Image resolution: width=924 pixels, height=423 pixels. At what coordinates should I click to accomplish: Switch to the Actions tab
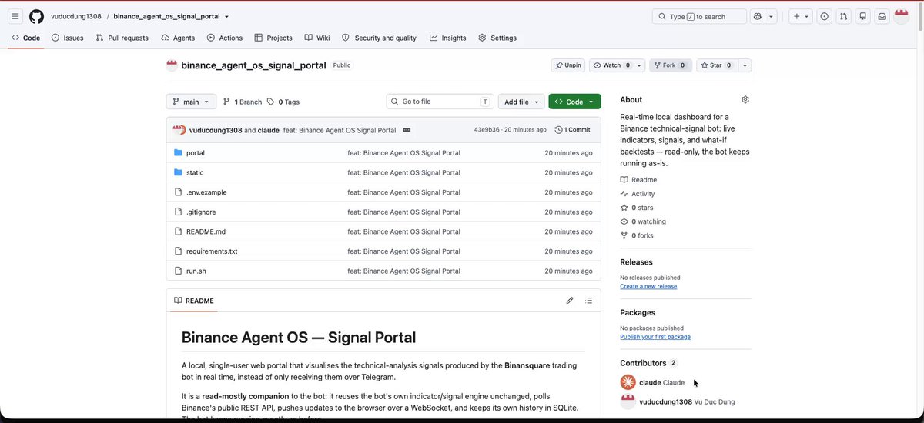[225, 38]
